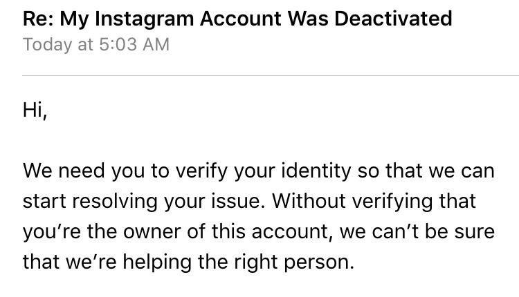Select the email subject line heading
519x297 pixels.
coord(237,19)
